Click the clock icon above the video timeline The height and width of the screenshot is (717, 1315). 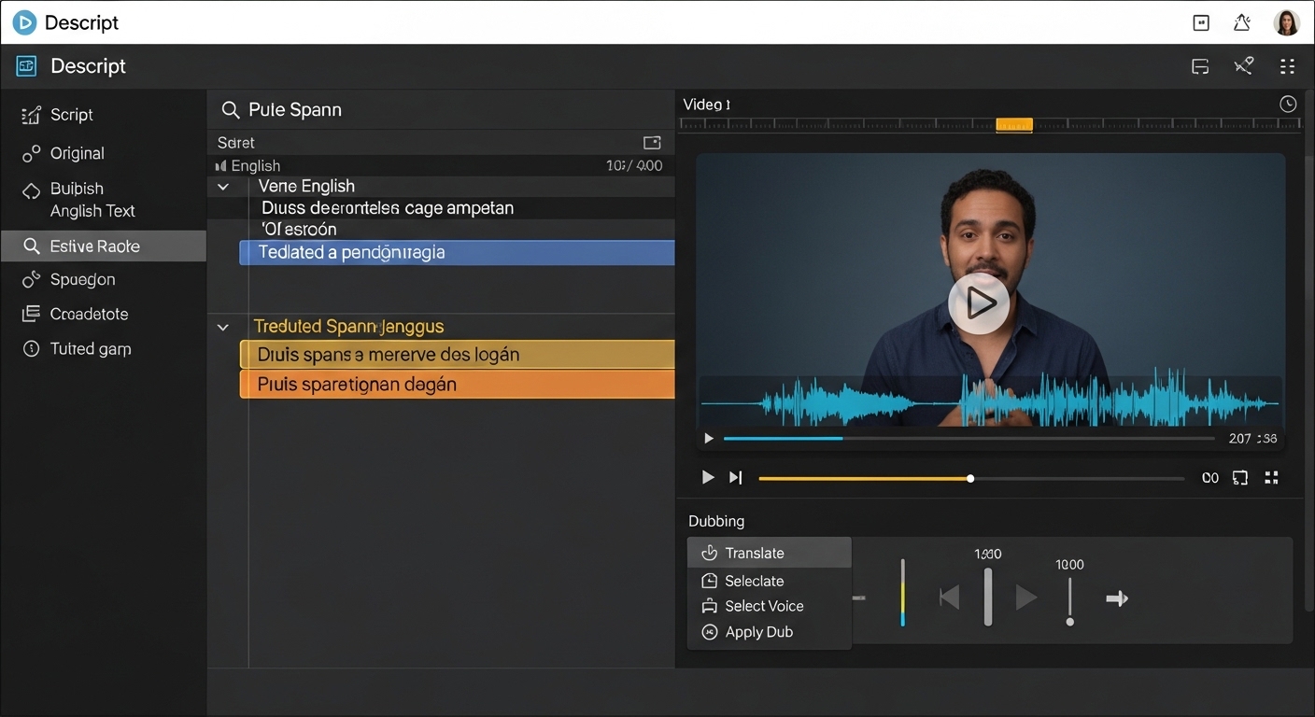tap(1288, 105)
